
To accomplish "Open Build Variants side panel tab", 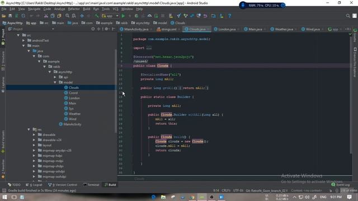I will [x=3, y=141].
